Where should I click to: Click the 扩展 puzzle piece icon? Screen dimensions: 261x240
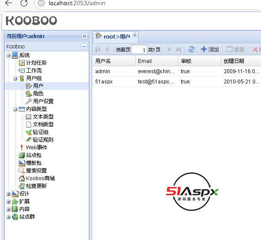click(x=15, y=201)
